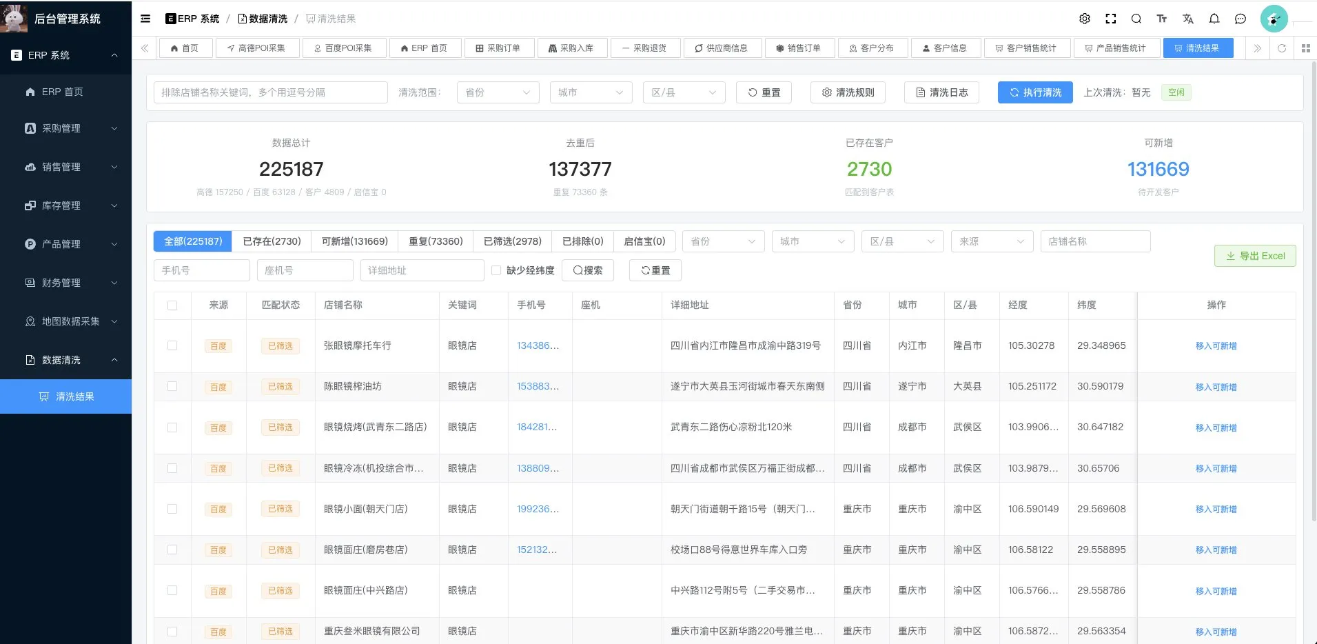Select row checkbox for 眼镜面庄(磨房巷店)
The image size is (1317, 644).
tap(172, 550)
